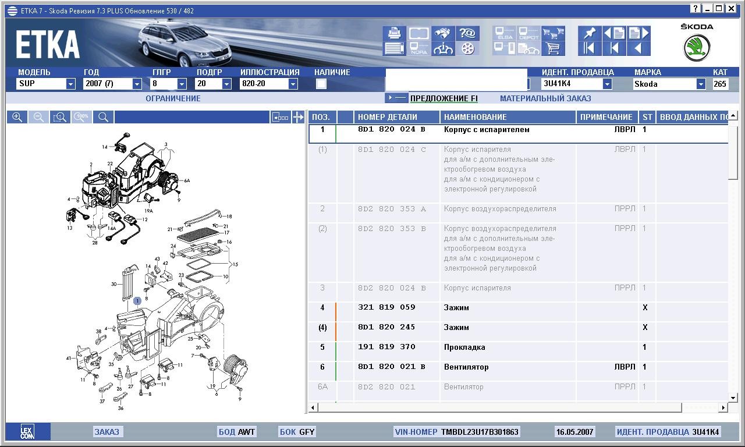Expand the МАРКА Skoda dropdown
The width and height of the screenshot is (745, 447).
[x=700, y=84]
